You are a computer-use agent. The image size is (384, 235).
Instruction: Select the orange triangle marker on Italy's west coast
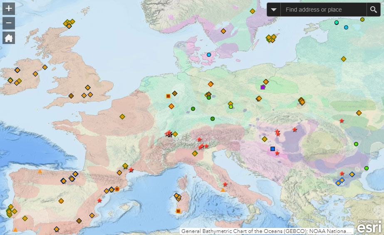[223, 190]
